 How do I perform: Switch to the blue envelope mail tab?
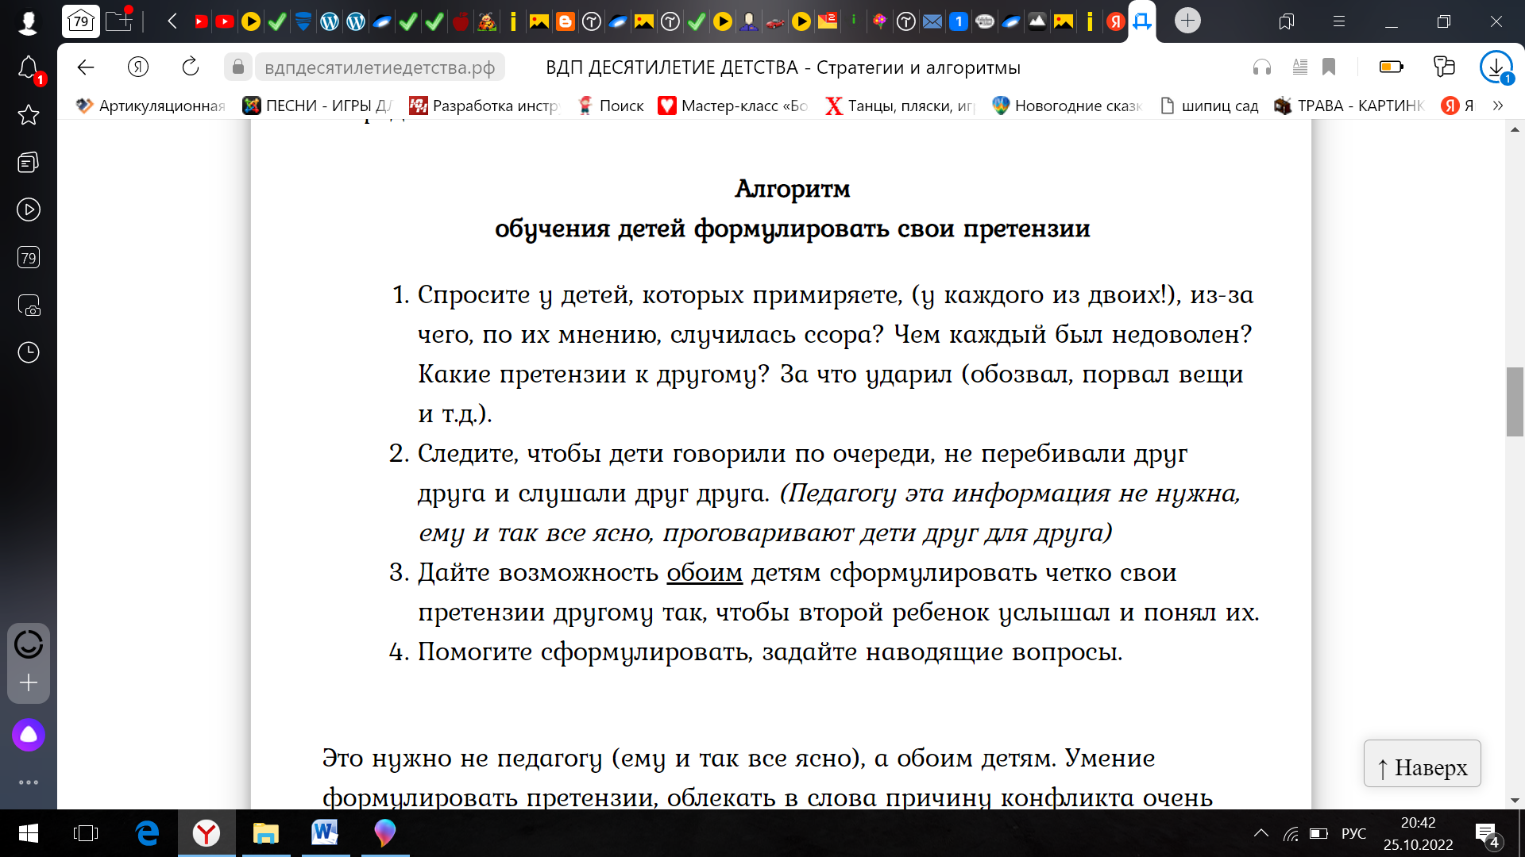pyautogui.click(x=932, y=21)
